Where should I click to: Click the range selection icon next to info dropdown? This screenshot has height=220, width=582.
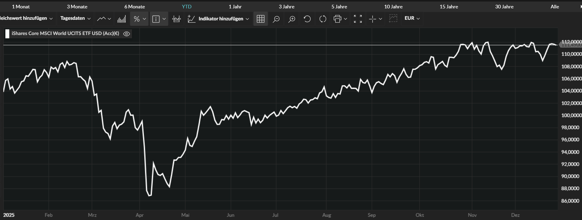[x=177, y=19]
